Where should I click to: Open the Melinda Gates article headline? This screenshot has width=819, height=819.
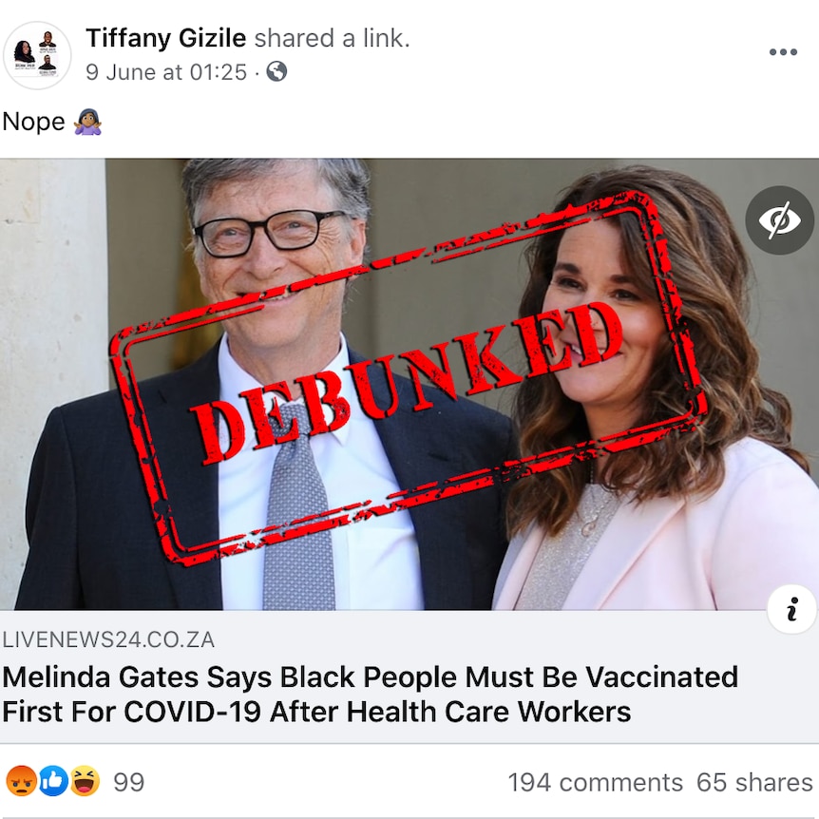click(x=370, y=695)
